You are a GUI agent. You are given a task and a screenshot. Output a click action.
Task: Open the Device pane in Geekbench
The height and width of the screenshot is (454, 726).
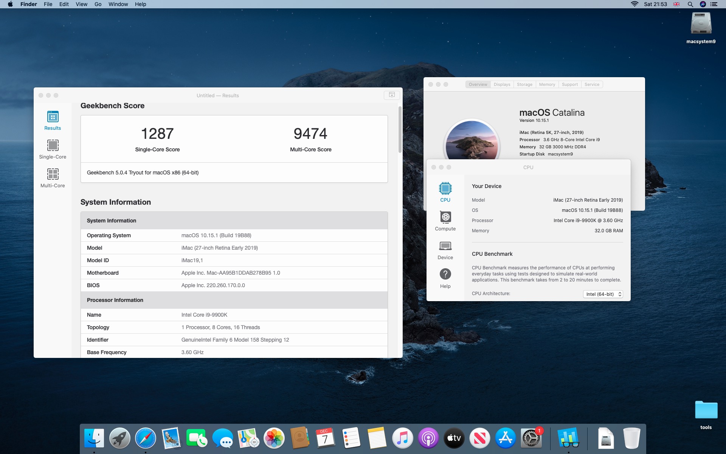click(x=445, y=250)
